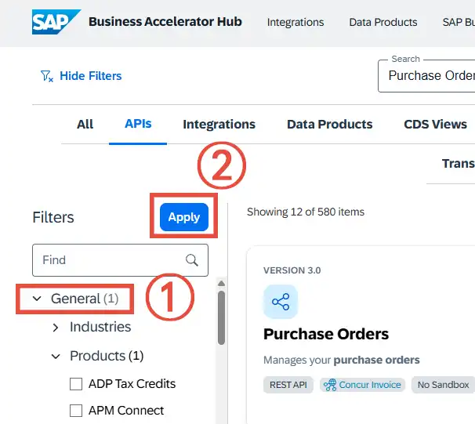The width and height of the screenshot is (475, 424).
Task: Select the Data Products results tab
Action: [329, 124]
